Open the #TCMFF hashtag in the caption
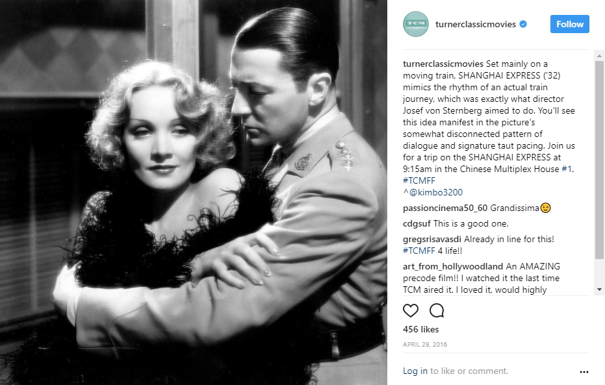 coord(418,180)
